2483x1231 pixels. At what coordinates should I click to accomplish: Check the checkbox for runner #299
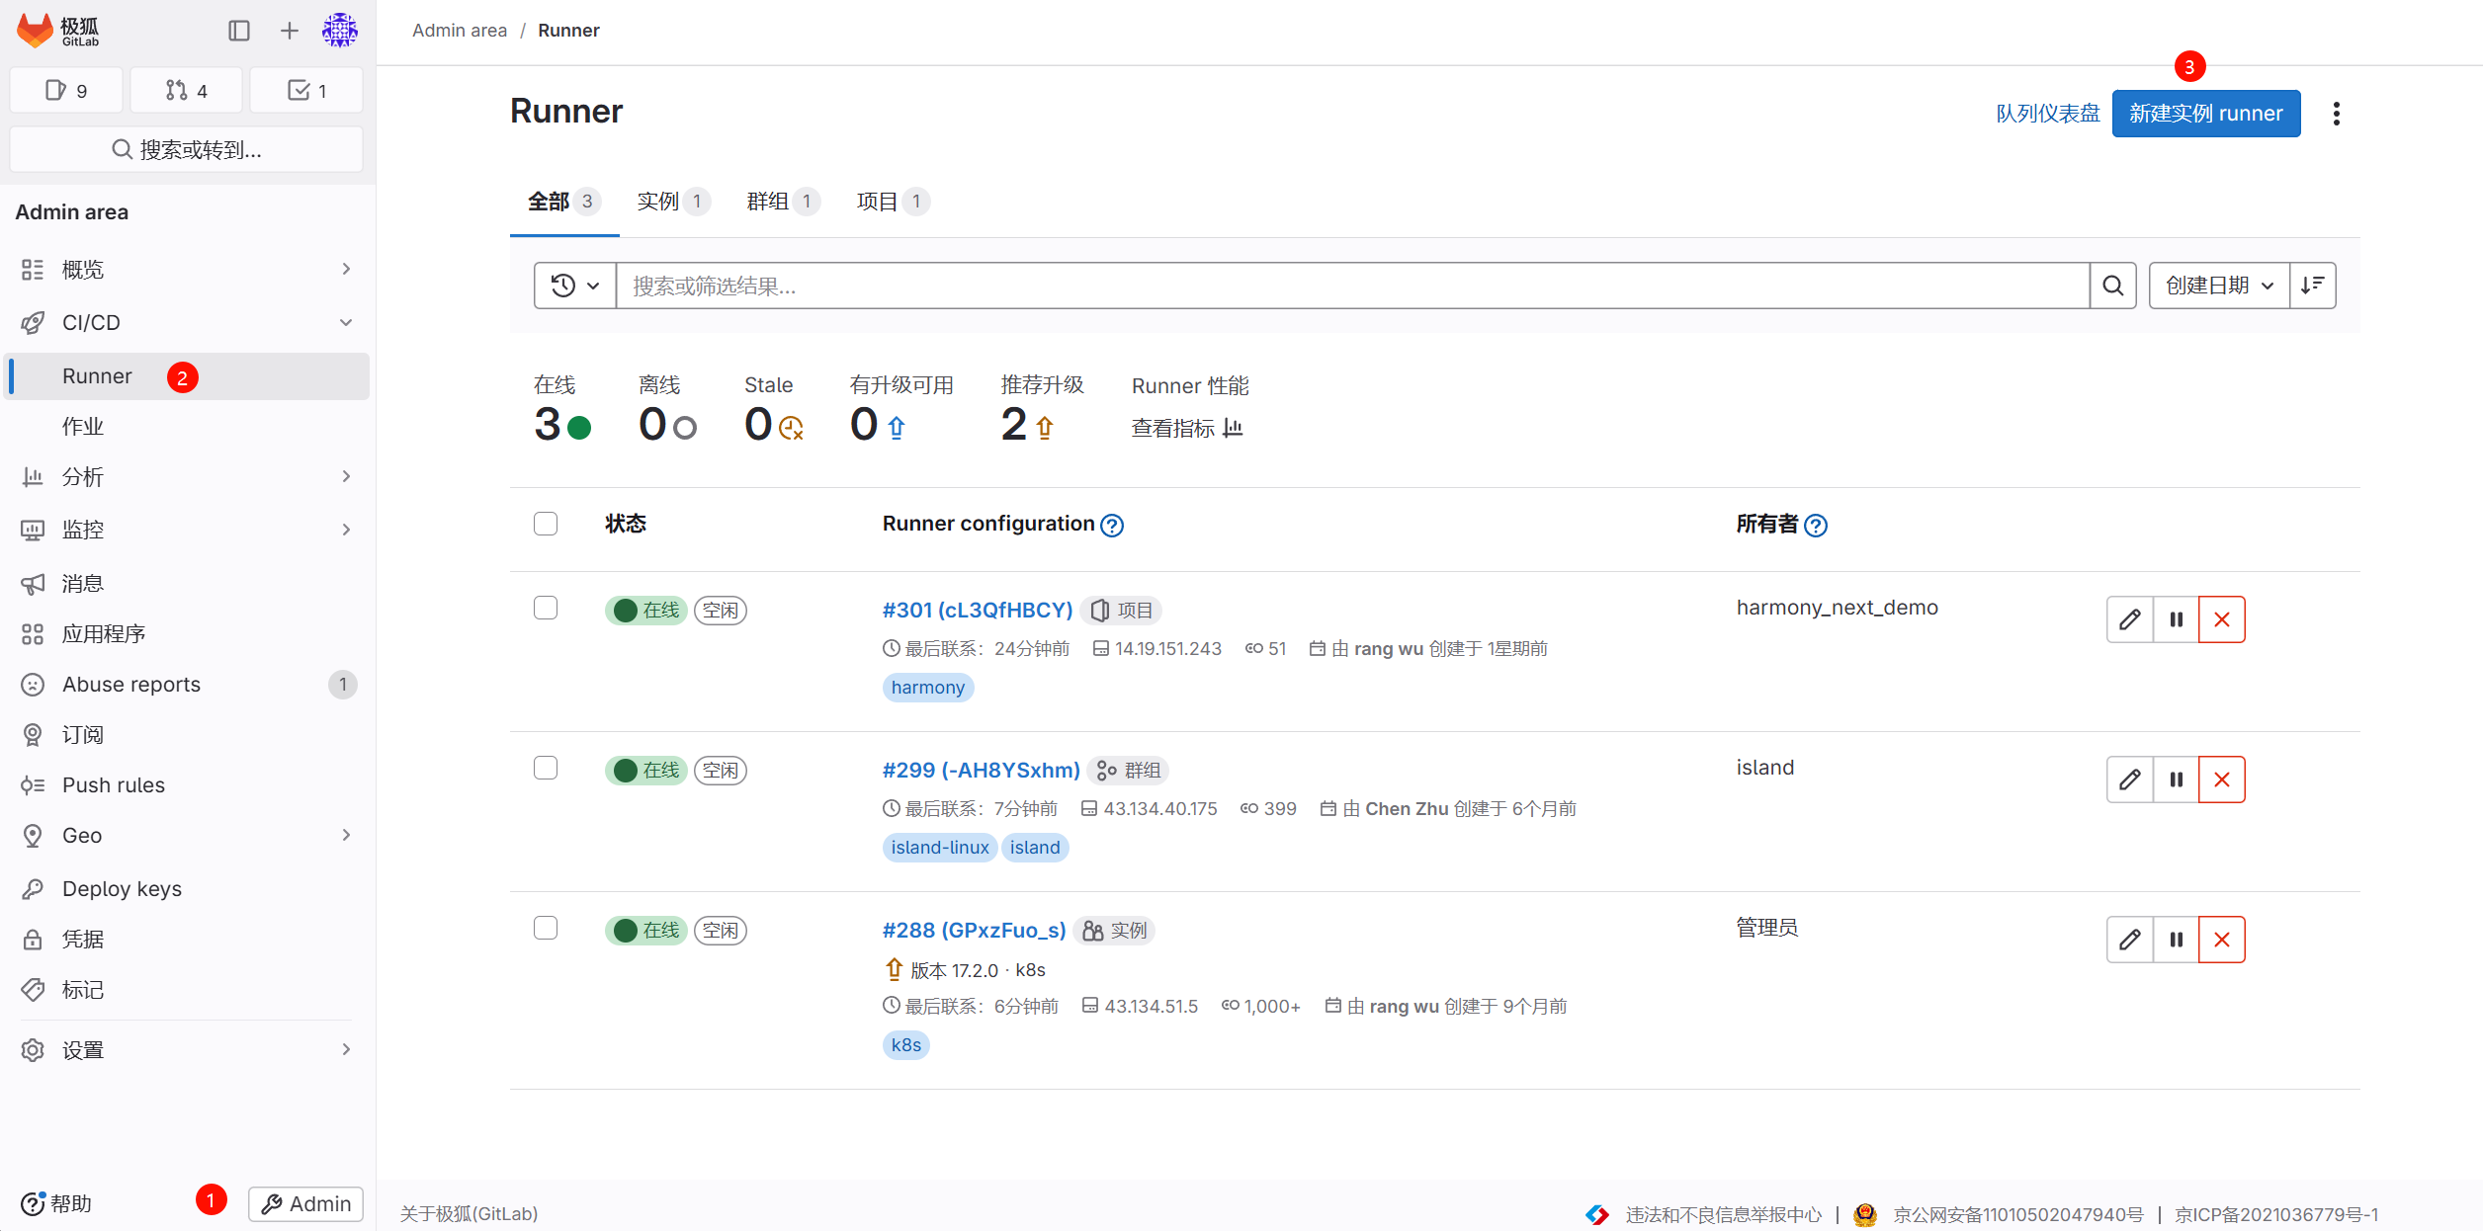[x=545, y=768]
